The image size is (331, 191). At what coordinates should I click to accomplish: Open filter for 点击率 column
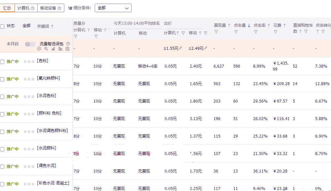pos(256,32)
